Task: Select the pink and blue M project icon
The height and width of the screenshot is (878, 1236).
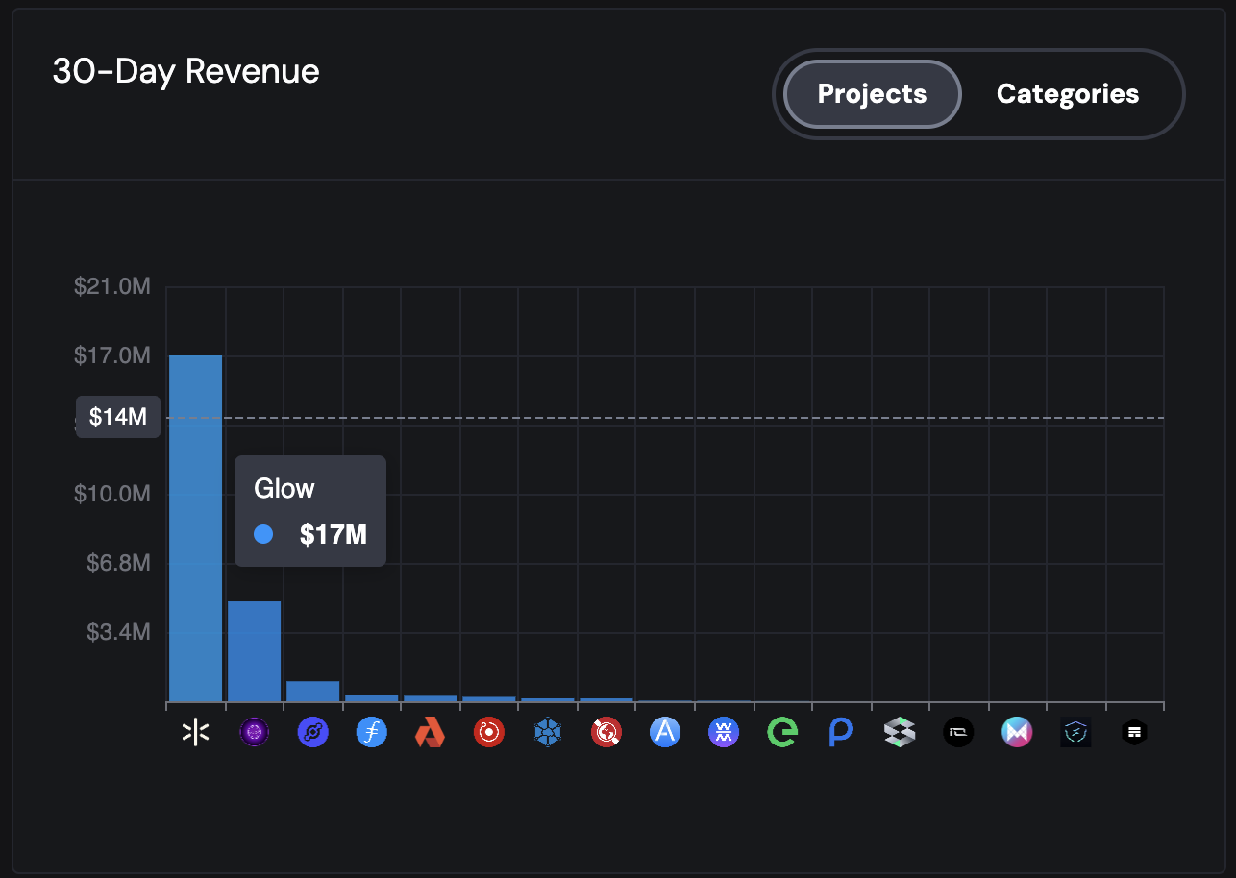Action: click(x=1017, y=734)
